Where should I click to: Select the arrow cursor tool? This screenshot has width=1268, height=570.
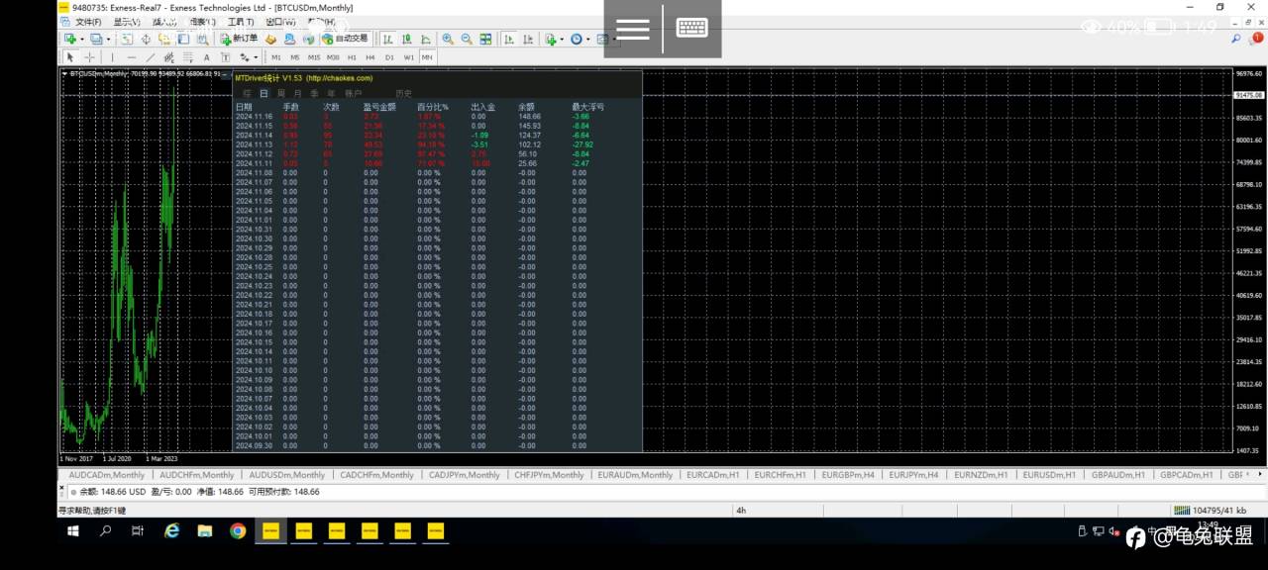[70, 57]
